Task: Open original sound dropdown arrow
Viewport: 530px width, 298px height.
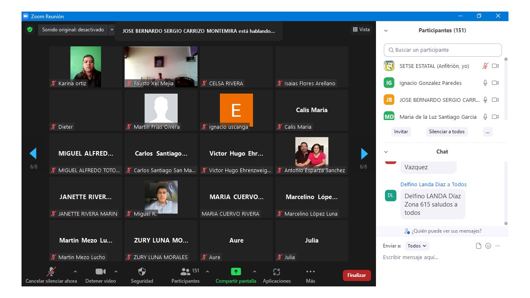Action: [112, 30]
